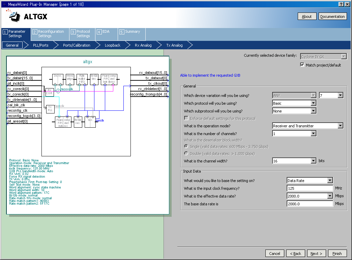This screenshot has width=352, height=260.
Task: Toggle the Match project/default checkbox
Action: [x=302, y=65]
